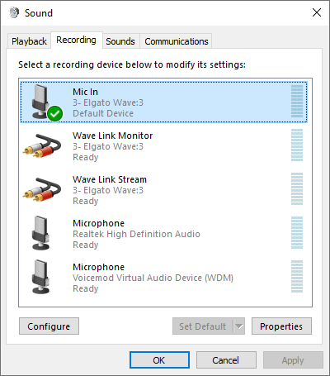Screen dimensions: 330x376
Task: Click the Configure button
Action: (x=49, y=326)
